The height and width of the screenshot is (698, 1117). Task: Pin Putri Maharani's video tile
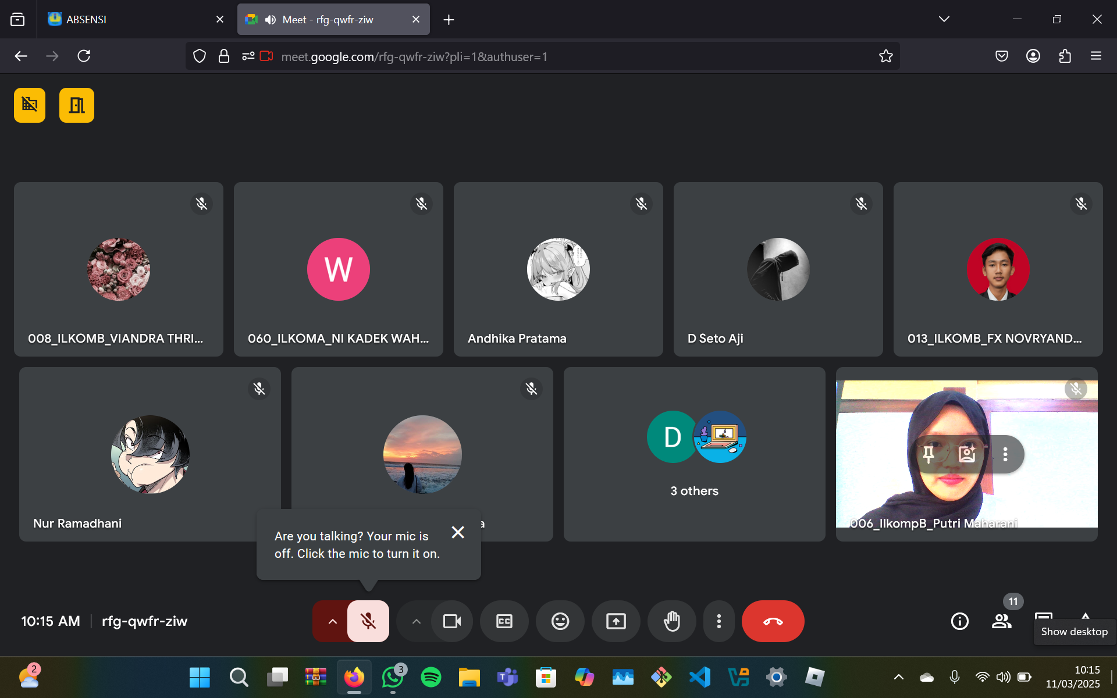tap(929, 454)
